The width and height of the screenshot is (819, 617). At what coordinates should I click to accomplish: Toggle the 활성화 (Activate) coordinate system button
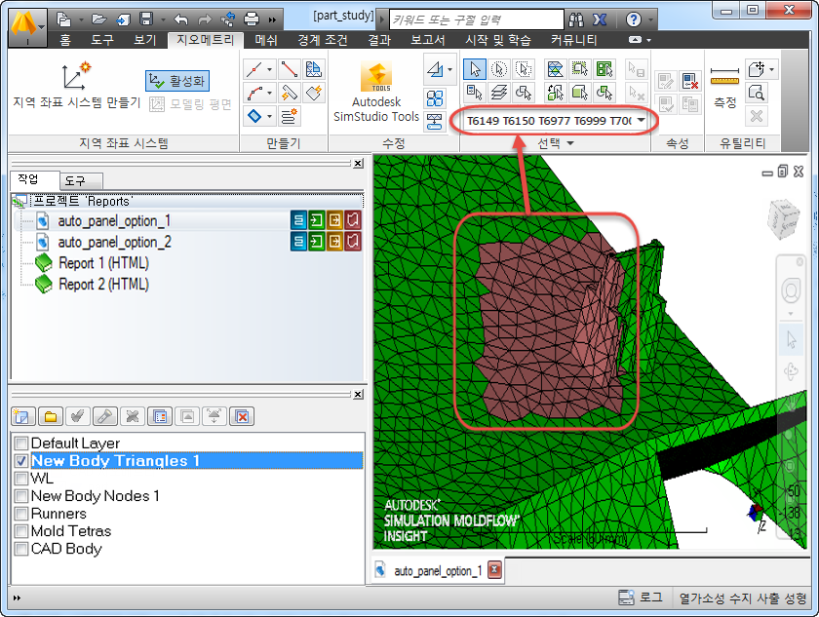coord(177,81)
